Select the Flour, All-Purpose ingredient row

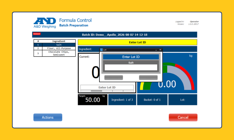(x=55, y=48)
